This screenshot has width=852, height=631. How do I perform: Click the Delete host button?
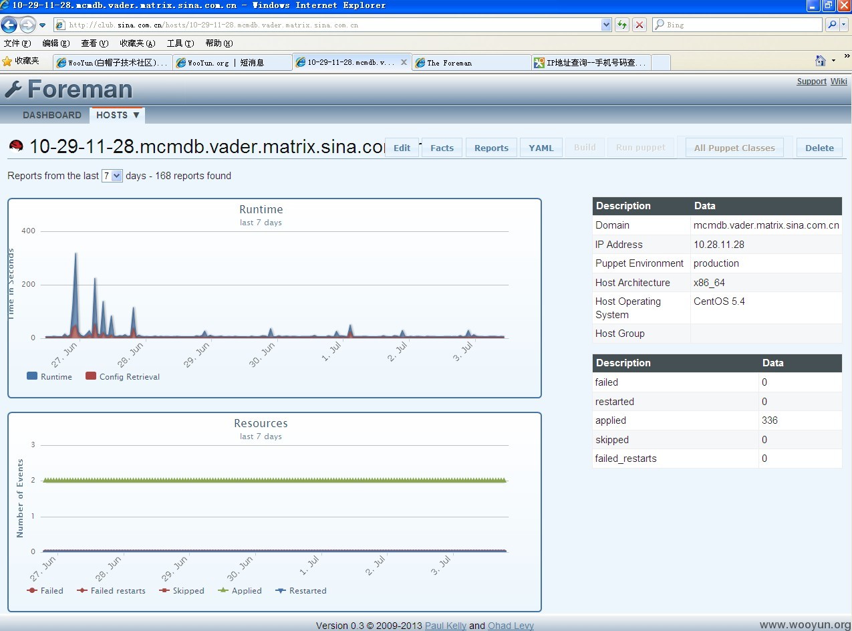(x=819, y=148)
